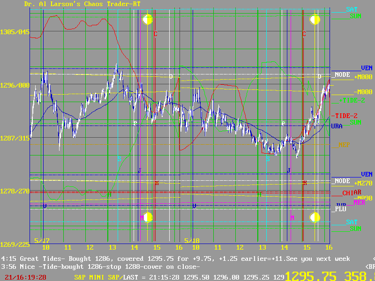Click the bottom-right half-moon phase icon

(315, 217)
